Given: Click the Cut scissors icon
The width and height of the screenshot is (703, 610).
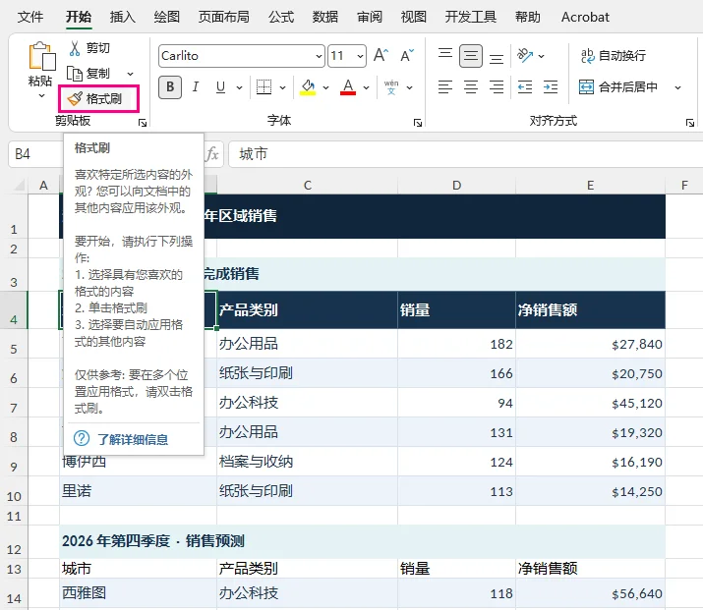Looking at the screenshot, I should 75,48.
